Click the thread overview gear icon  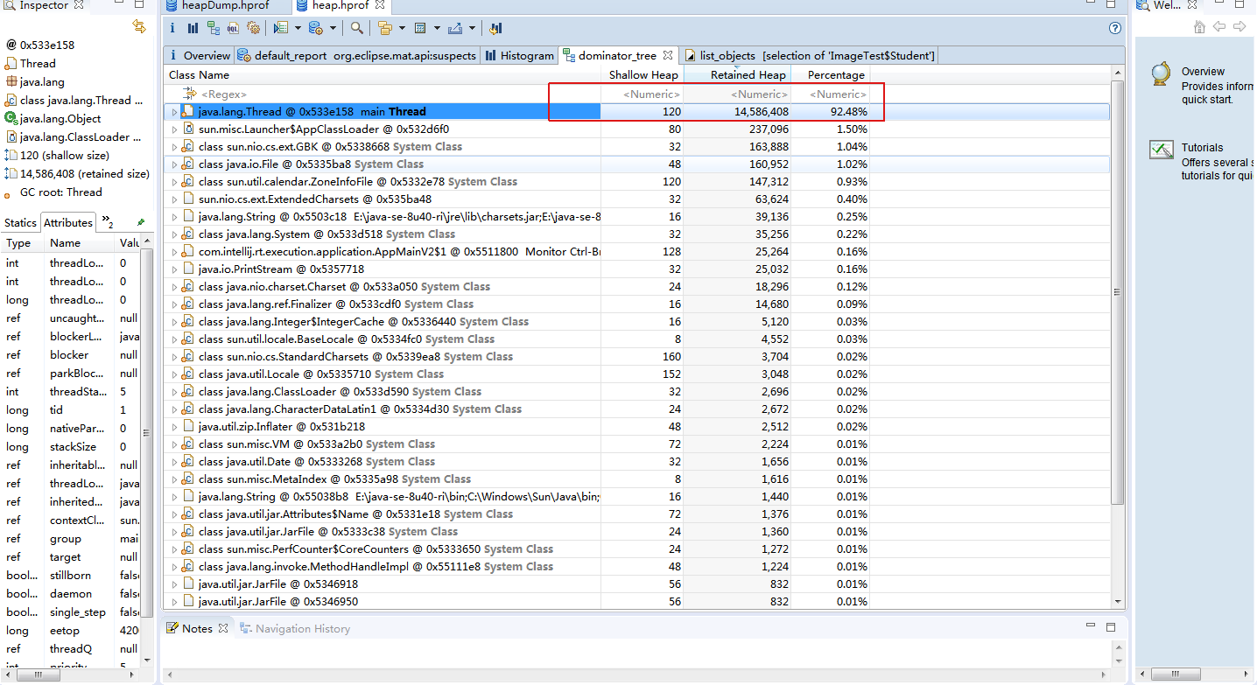pos(254,28)
